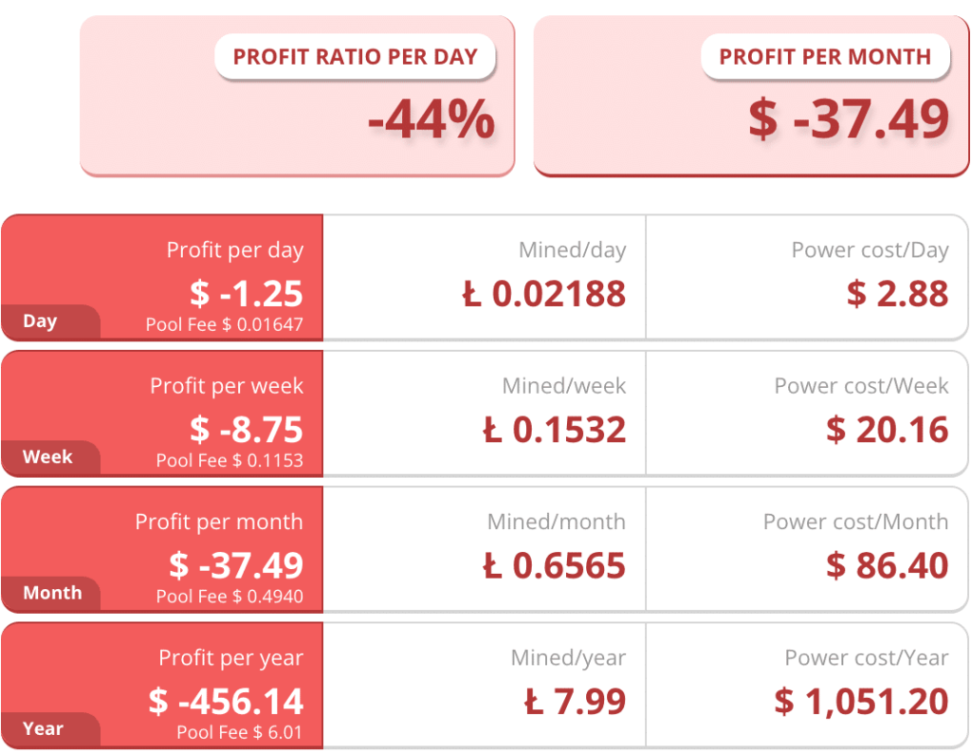The height and width of the screenshot is (754, 971).
Task: Select the -44% profit ratio value
Action: coord(431,120)
